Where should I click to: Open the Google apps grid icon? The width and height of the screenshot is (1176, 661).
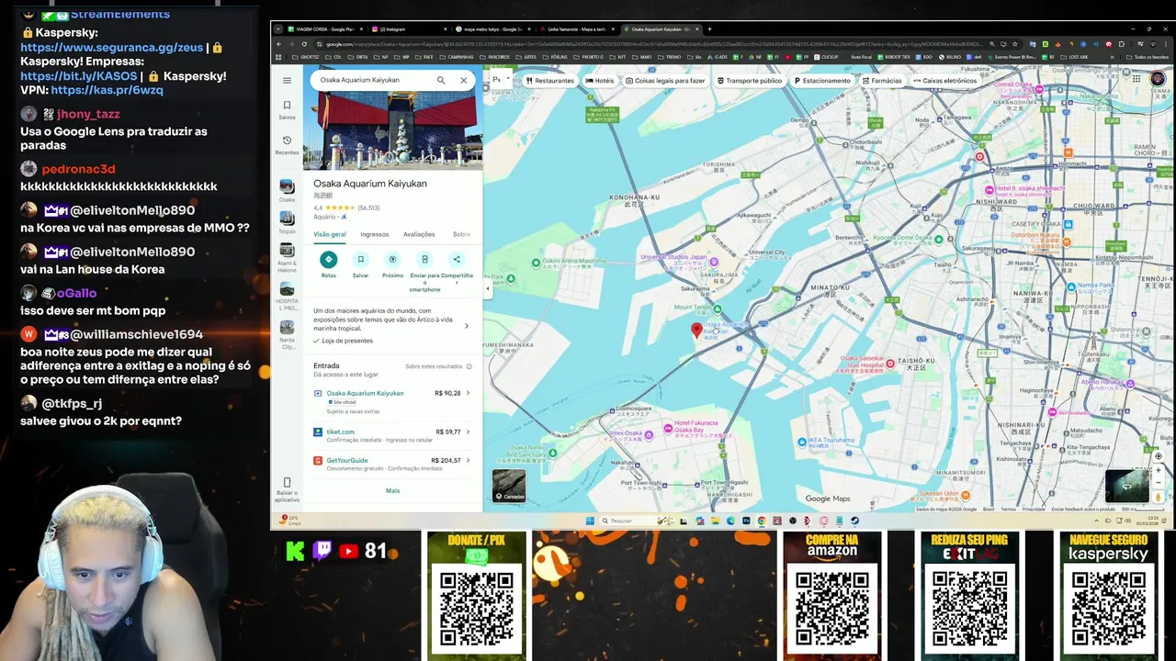(1136, 79)
